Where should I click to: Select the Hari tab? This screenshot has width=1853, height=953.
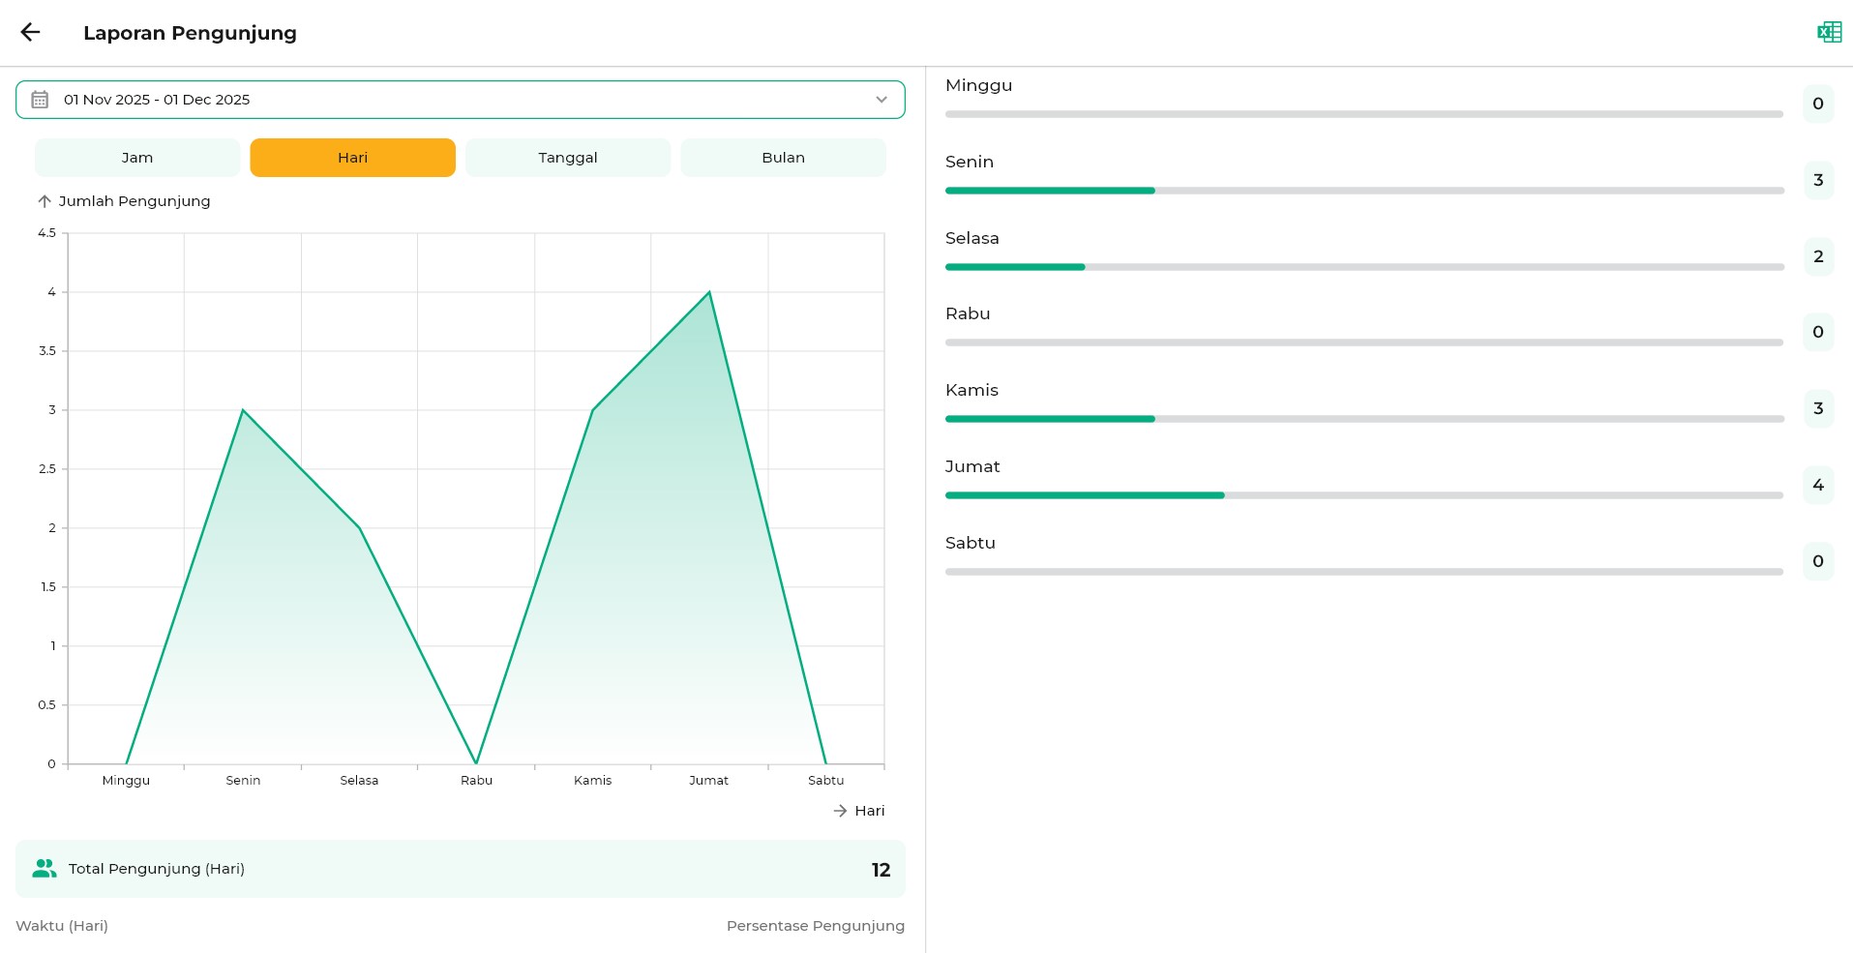pos(352,158)
